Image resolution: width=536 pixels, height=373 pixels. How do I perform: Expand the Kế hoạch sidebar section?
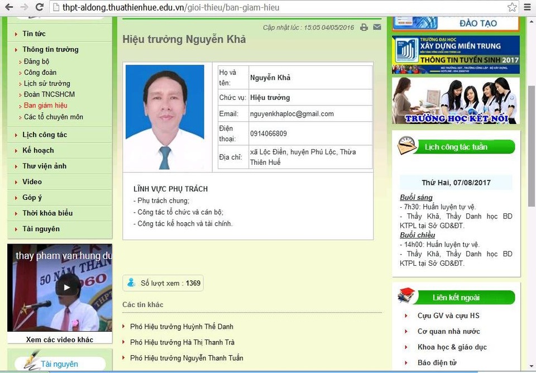tap(38, 151)
